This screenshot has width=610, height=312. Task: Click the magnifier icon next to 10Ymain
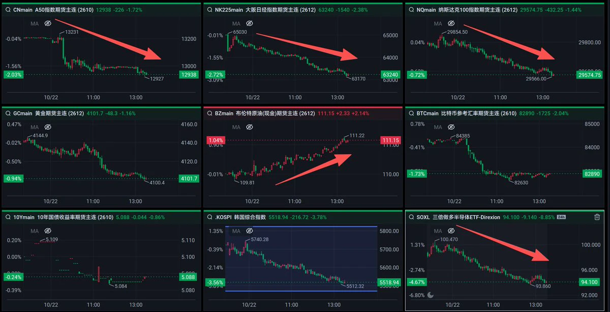(x=7, y=217)
